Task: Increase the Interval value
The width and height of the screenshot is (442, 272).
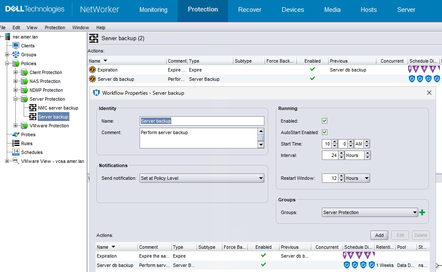Action: (x=341, y=153)
